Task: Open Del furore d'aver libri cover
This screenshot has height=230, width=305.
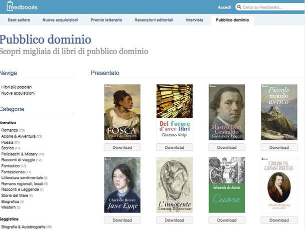Action: (174, 112)
